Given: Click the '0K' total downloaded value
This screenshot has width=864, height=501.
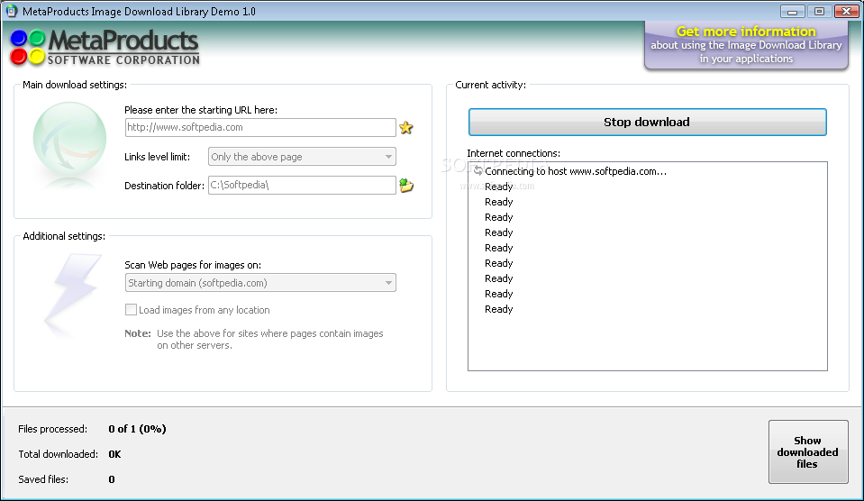Looking at the screenshot, I should [114, 454].
